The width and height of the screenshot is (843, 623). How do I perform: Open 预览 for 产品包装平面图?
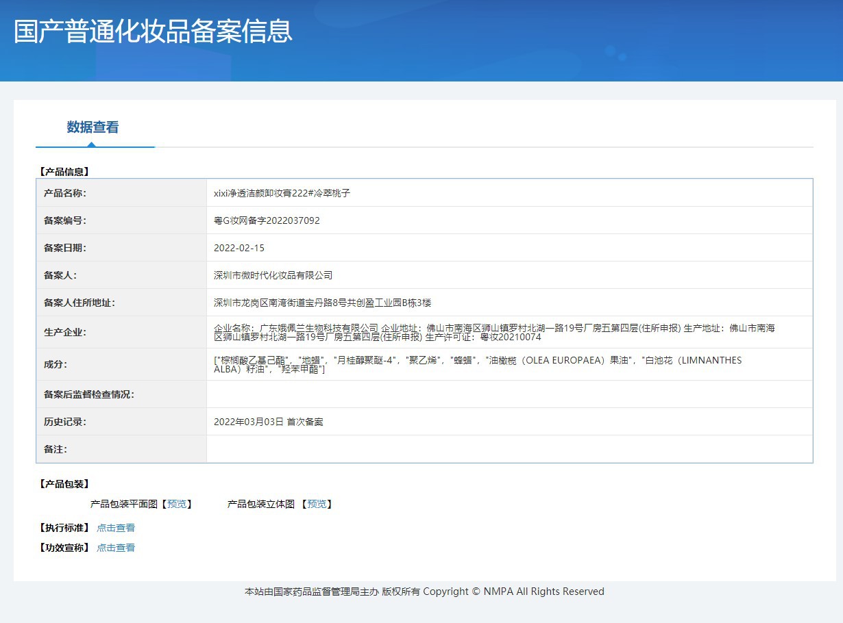pyautogui.click(x=177, y=504)
